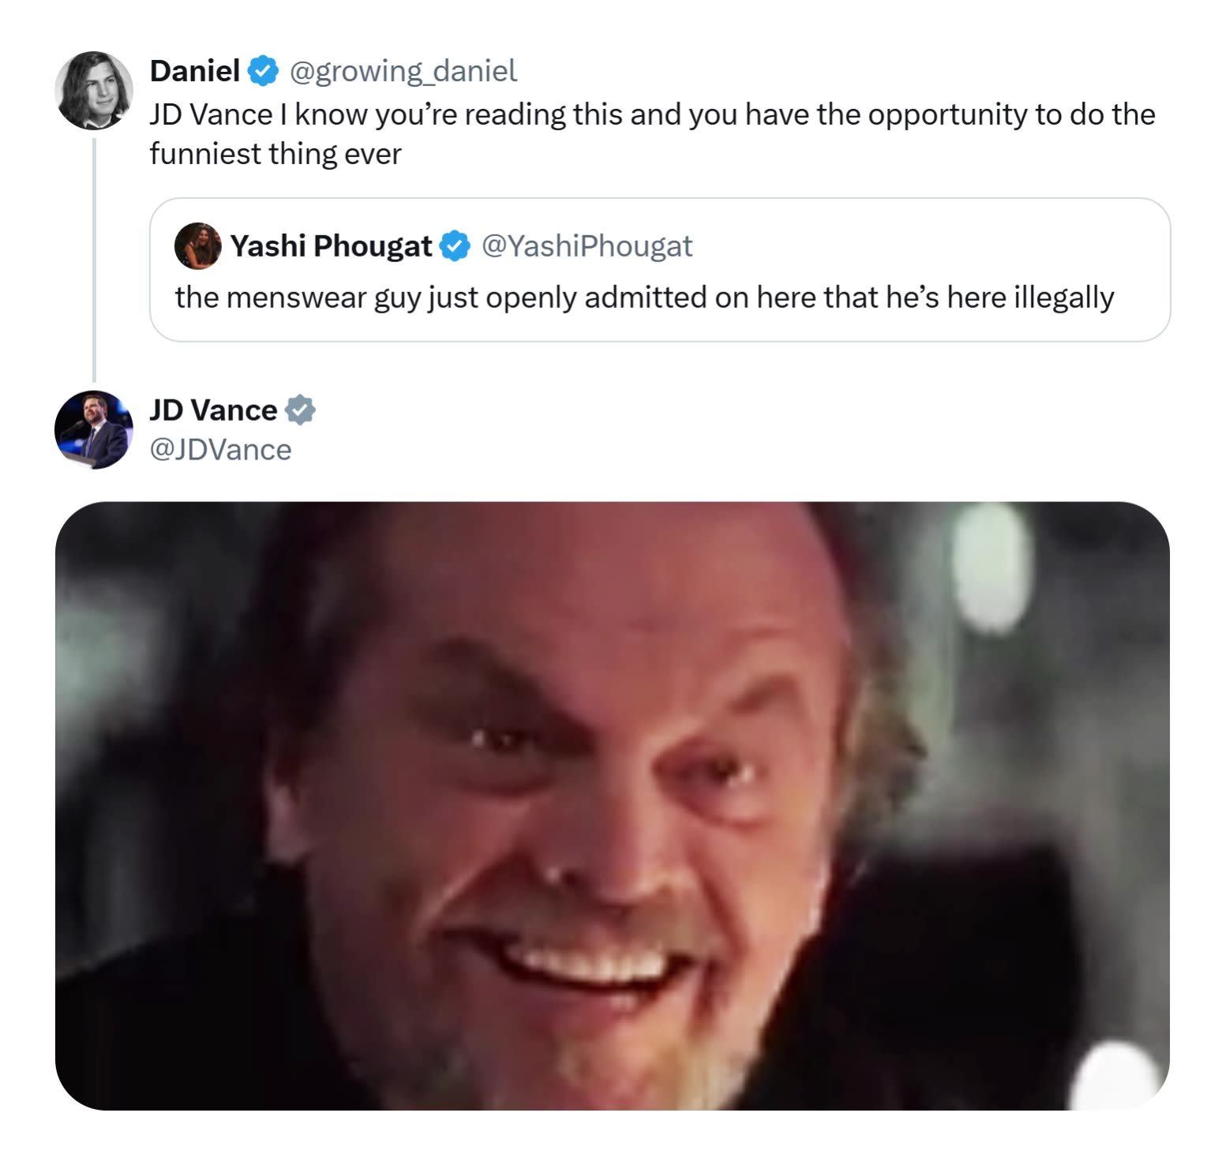The image size is (1222, 1165).
Task: Click the vertical thread connector line
Action: (94, 260)
